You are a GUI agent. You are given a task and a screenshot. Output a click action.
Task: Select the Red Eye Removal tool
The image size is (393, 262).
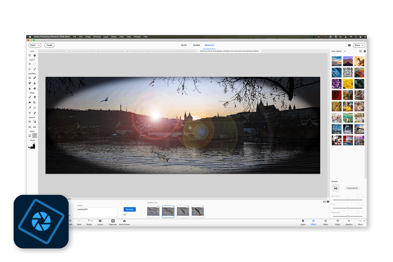30,78
